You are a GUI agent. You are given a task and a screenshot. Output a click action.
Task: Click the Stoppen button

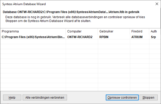click(x=148, y=97)
